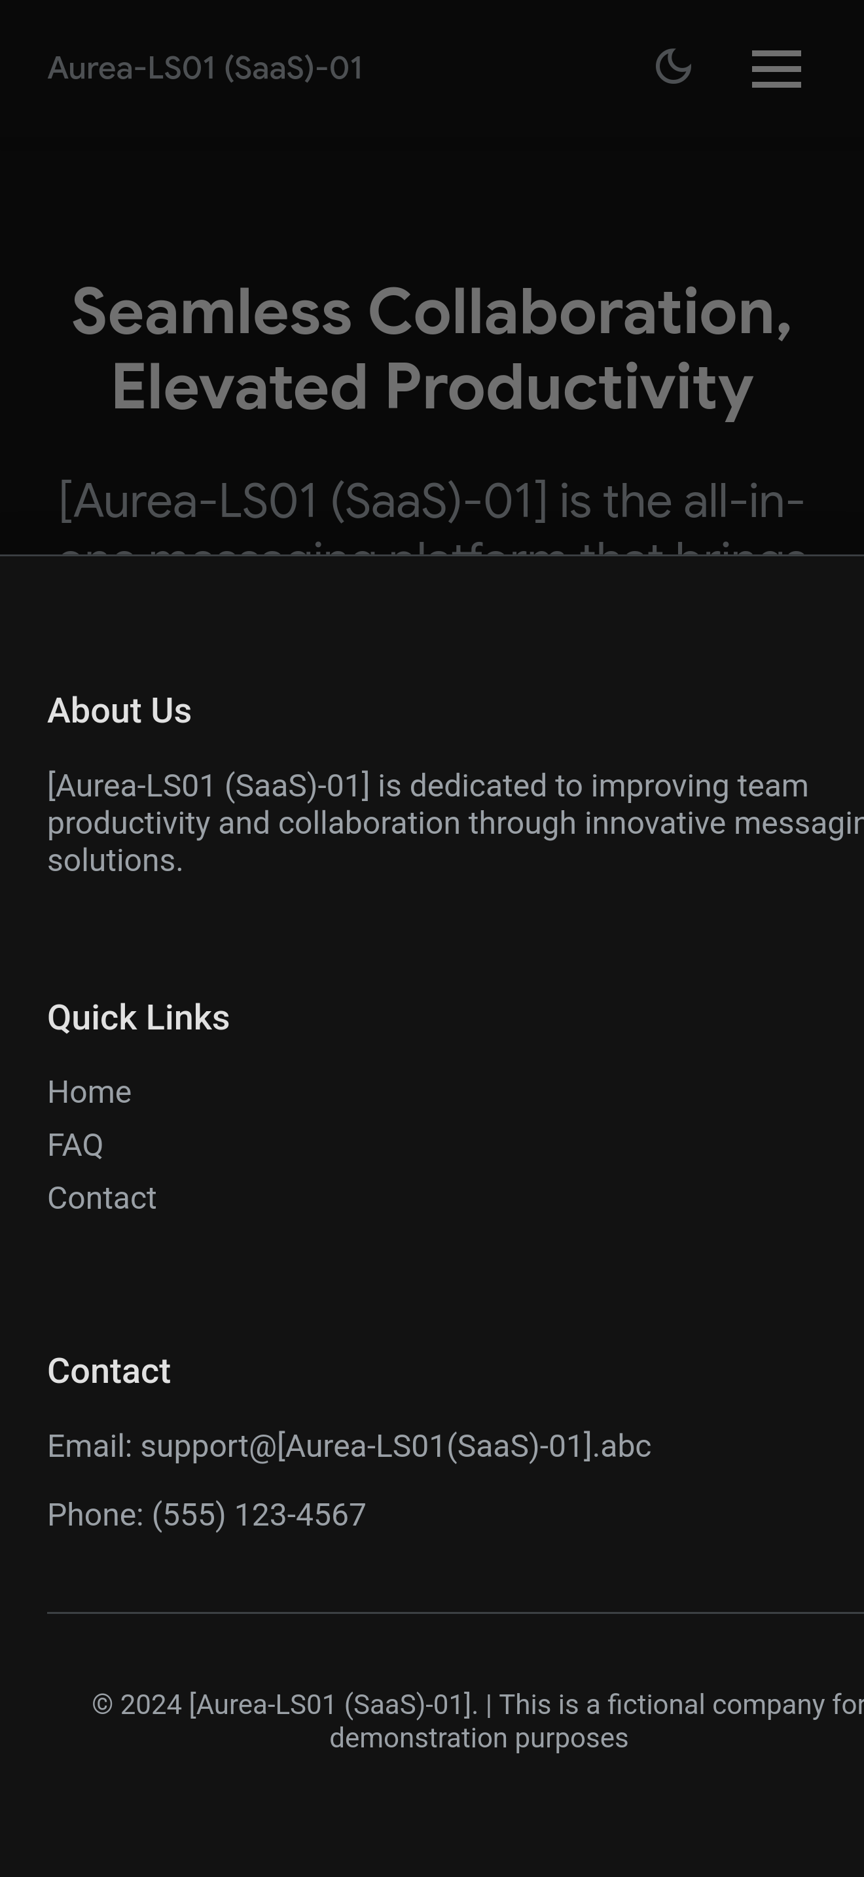Click the Seamless Collaboration hero headline

coord(432,312)
